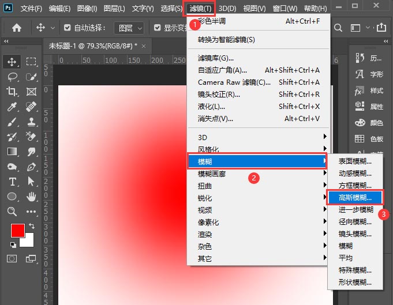Select the Clone Stamp tool
The height and width of the screenshot is (305, 393).
point(31,122)
